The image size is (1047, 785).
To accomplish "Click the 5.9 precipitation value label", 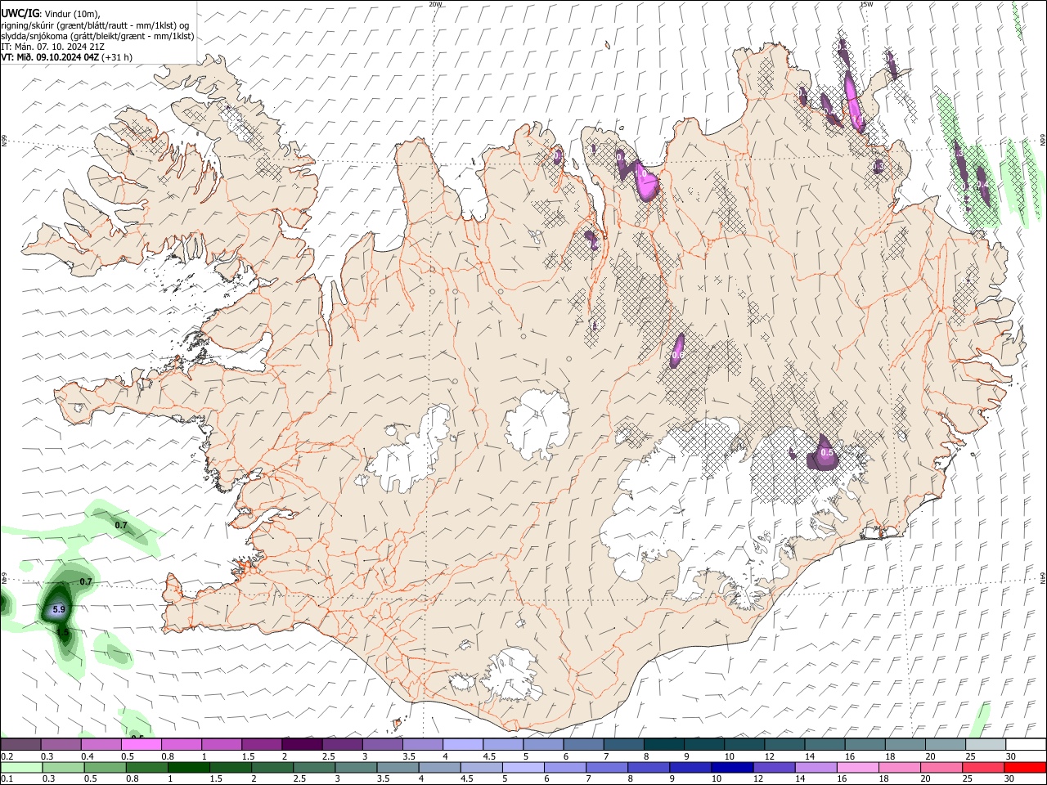I will point(58,609).
